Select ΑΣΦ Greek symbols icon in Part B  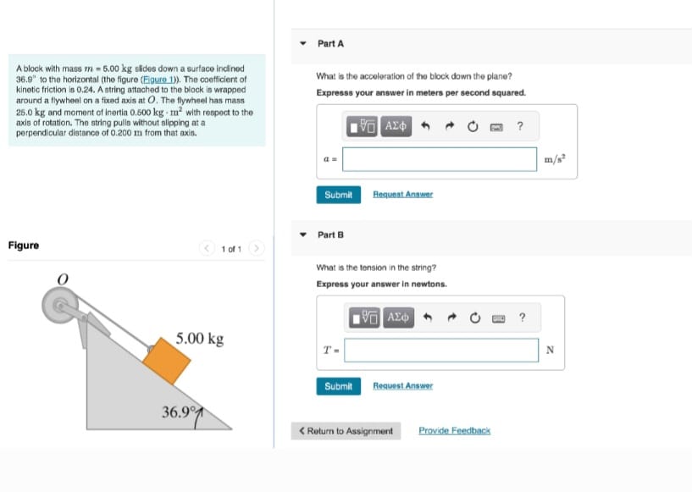point(398,318)
